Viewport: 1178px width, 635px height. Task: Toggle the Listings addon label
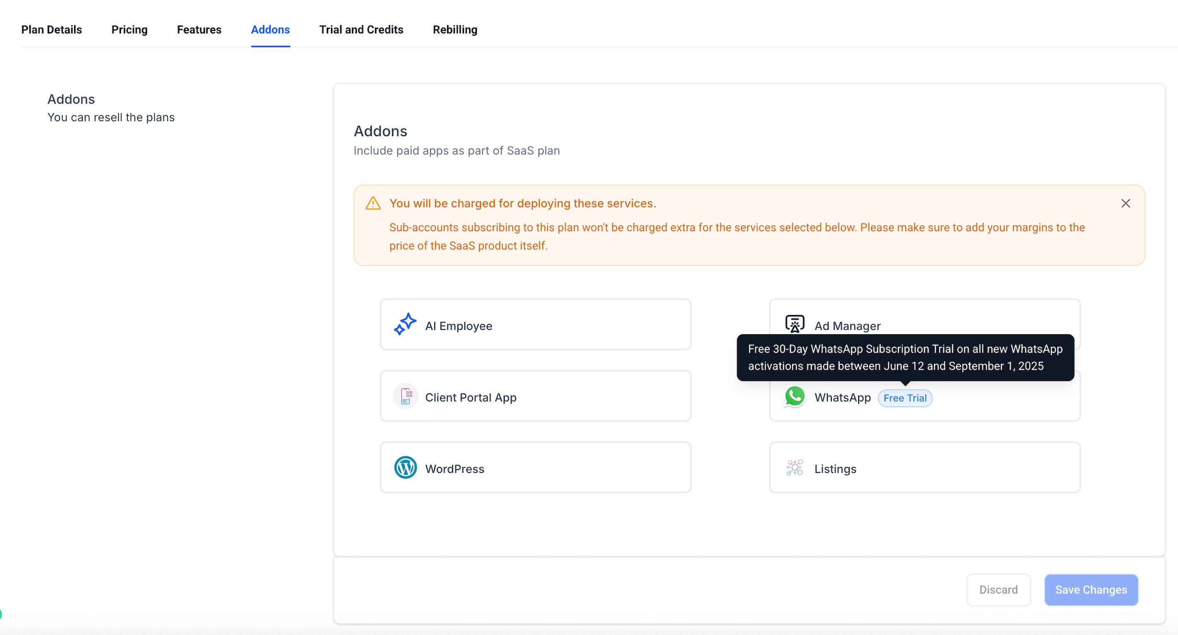click(x=835, y=469)
